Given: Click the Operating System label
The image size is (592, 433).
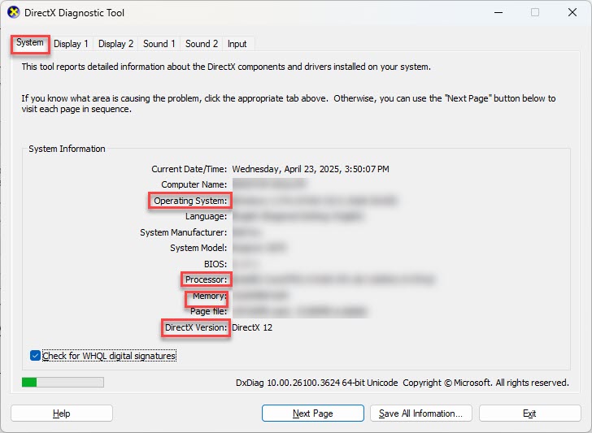Looking at the screenshot, I should (190, 201).
